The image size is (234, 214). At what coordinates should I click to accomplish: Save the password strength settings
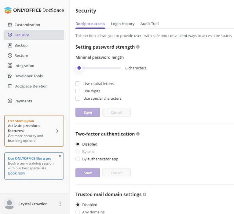[88, 112]
